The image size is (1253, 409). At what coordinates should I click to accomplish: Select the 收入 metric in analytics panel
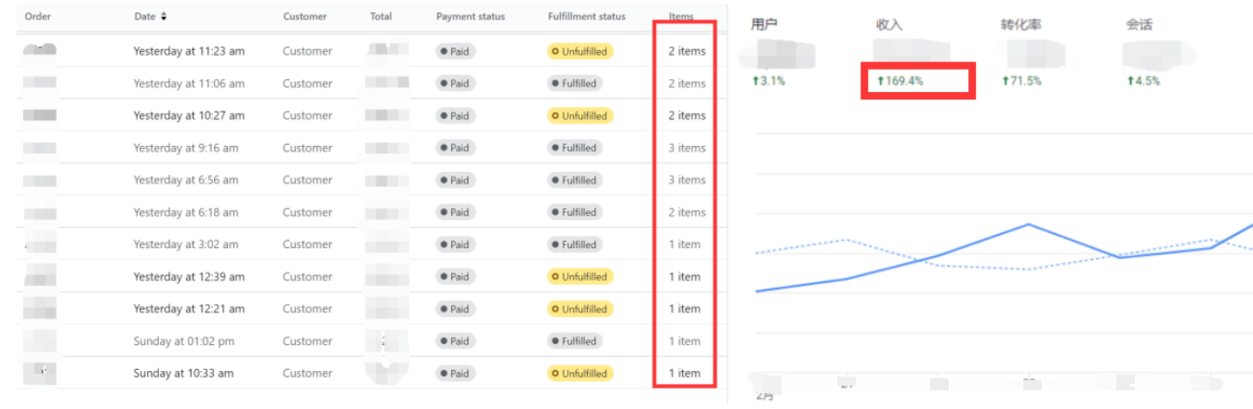pyautogui.click(x=889, y=24)
